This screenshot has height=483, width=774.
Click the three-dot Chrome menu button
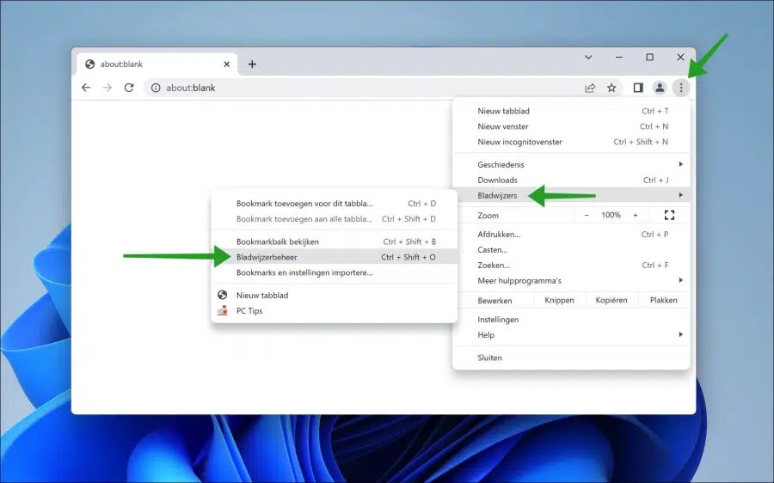click(681, 88)
